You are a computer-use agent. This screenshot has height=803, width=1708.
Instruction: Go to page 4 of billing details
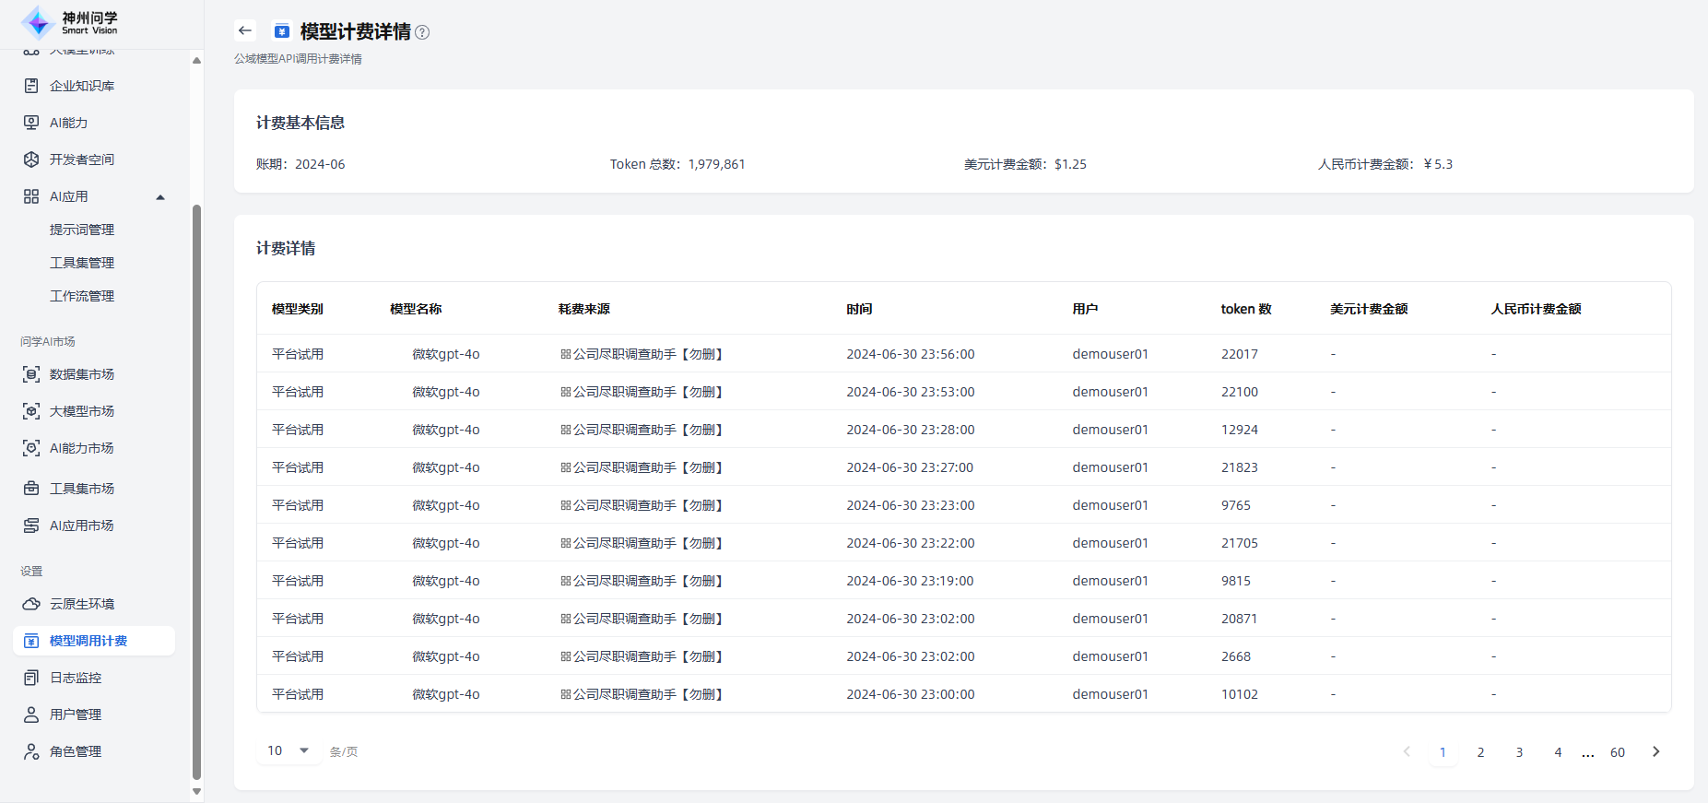[1558, 752]
